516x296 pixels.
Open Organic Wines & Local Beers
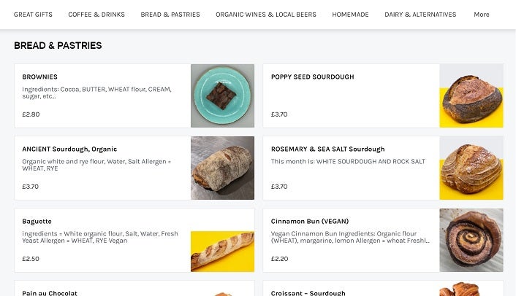266,15
